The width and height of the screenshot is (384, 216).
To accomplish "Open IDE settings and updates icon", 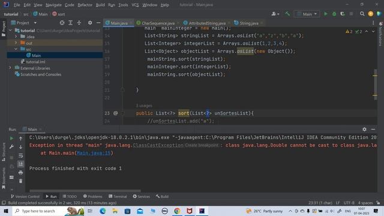I will (x=371, y=14).
